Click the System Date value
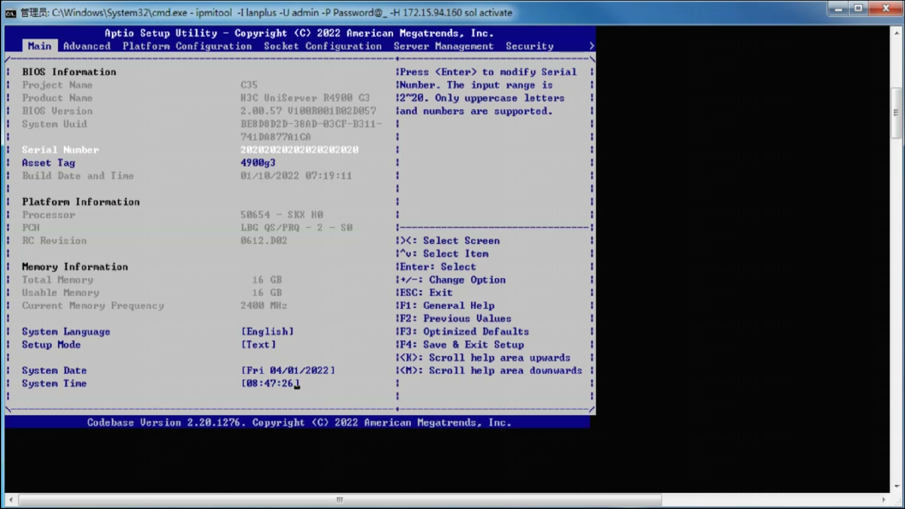This screenshot has height=509, width=905. [x=288, y=370]
